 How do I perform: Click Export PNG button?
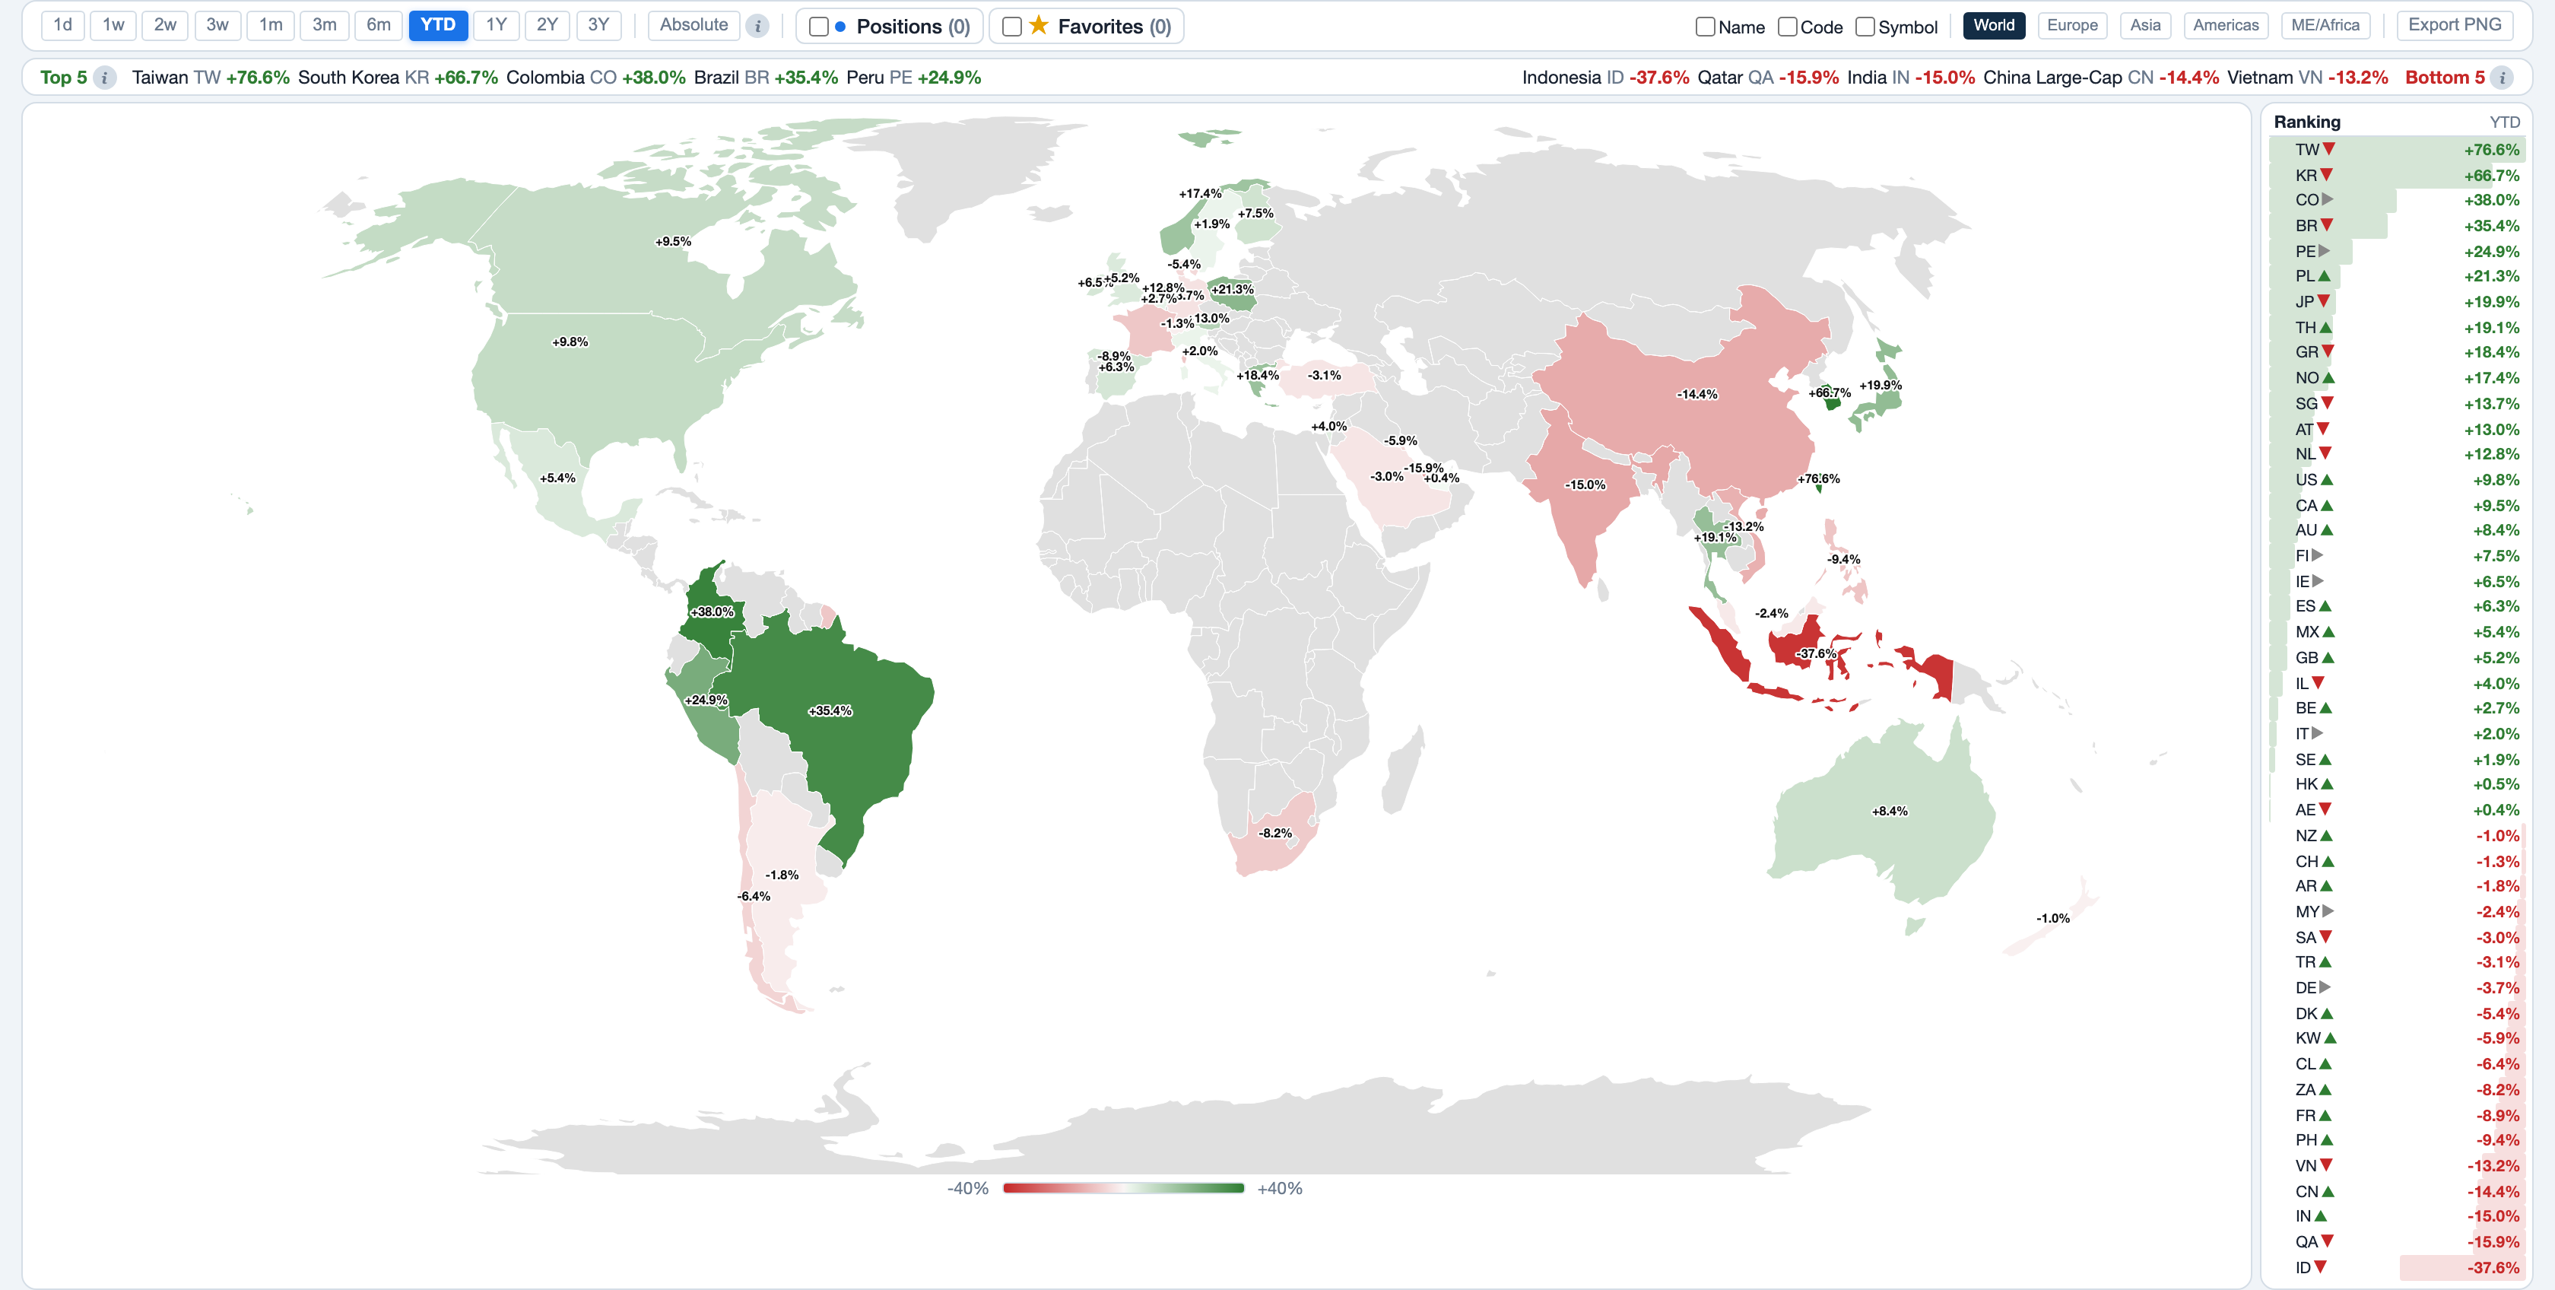pyautogui.click(x=2454, y=26)
